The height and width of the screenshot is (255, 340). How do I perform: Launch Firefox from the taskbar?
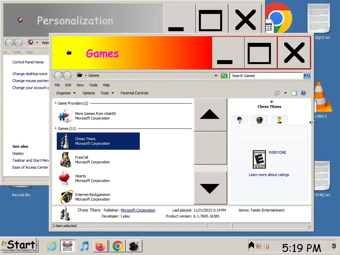click(x=100, y=246)
